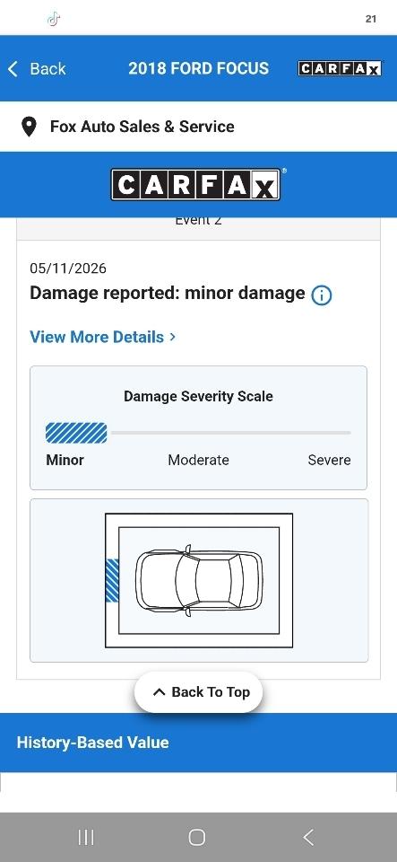Open the CARFAX logo in top header
Screen dimensions: 397x862
pos(340,68)
